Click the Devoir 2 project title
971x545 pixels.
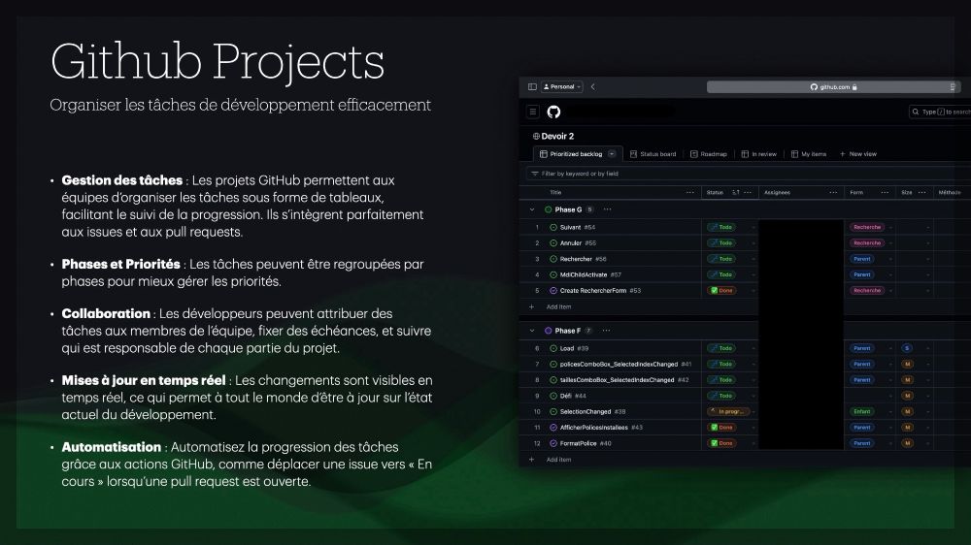click(557, 136)
